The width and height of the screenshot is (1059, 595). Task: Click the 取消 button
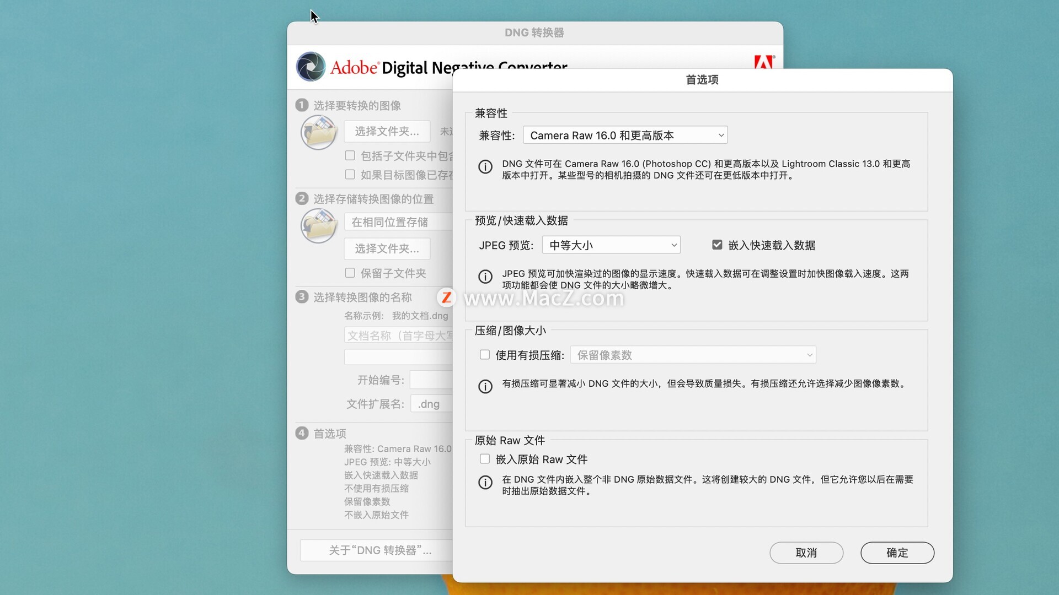[806, 553]
